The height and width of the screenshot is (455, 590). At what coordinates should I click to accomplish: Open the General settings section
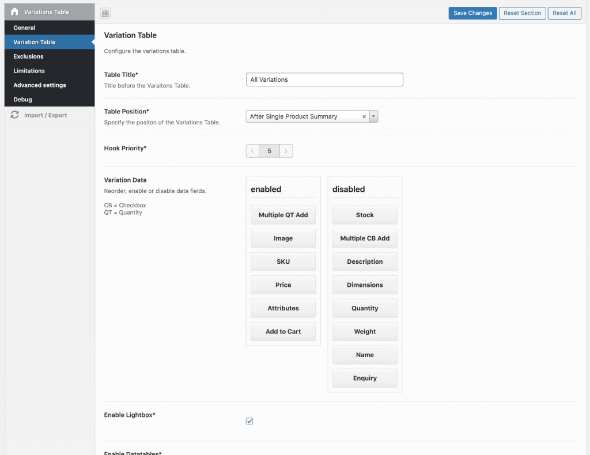point(24,28)
